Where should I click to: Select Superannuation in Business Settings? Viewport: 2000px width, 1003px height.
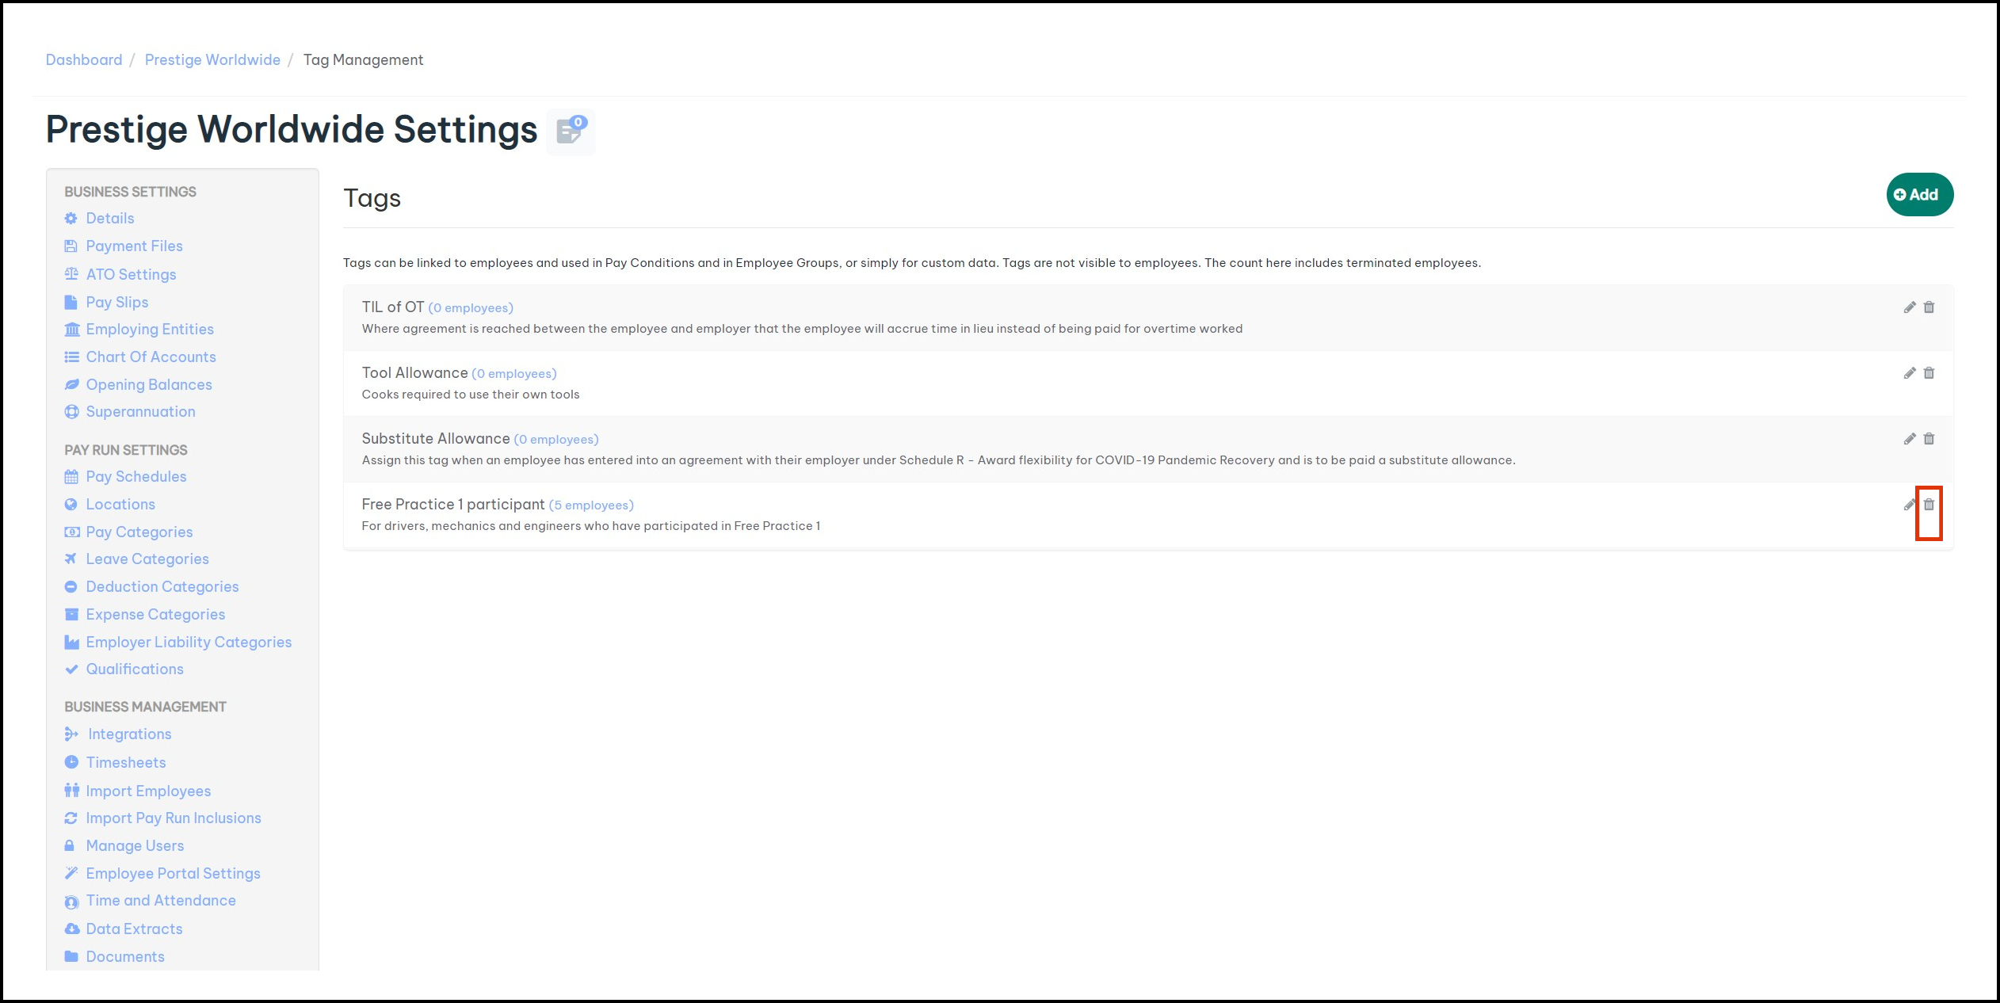pos(140,412)
